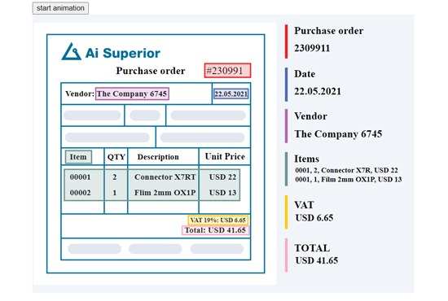This screenshot has height=301, width=448.
Task: Click the extracted order number 2309911
Action: (x=312, y=48)
